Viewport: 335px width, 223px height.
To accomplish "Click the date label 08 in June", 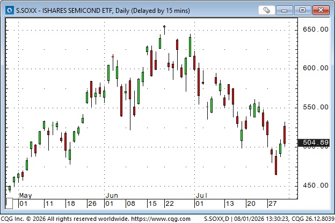I will (x=131, y=204).
